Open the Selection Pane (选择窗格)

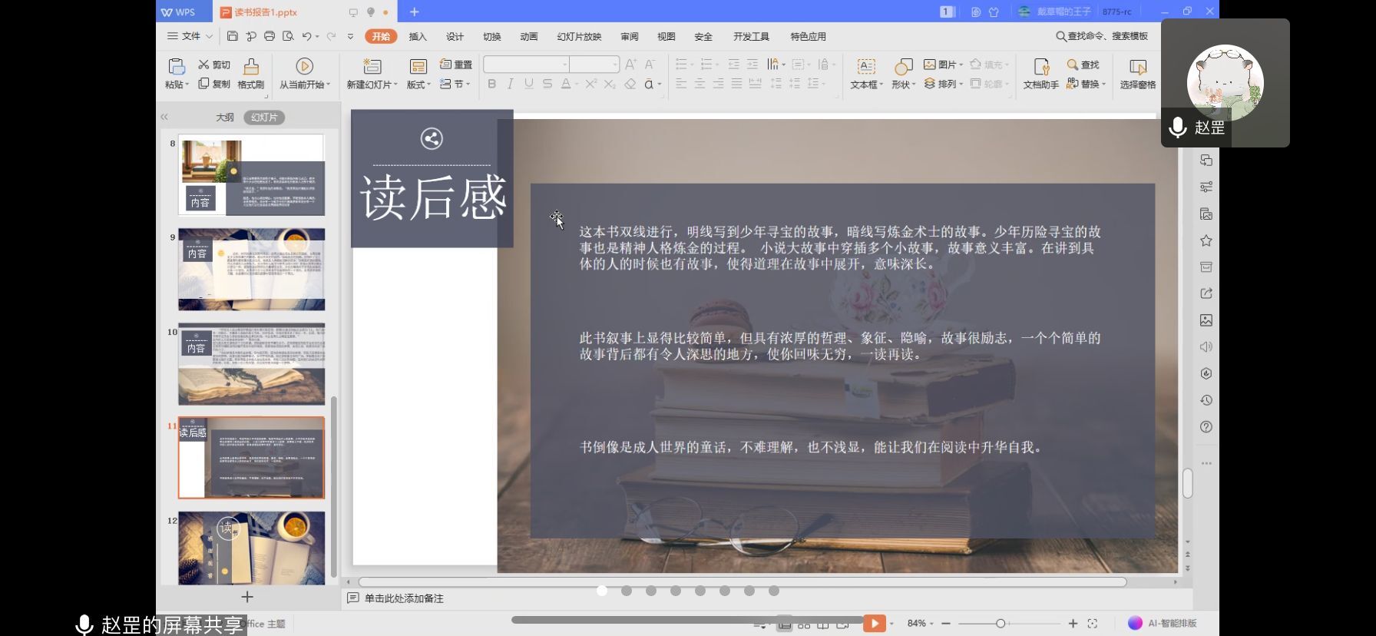click(x=1137, y=67)
